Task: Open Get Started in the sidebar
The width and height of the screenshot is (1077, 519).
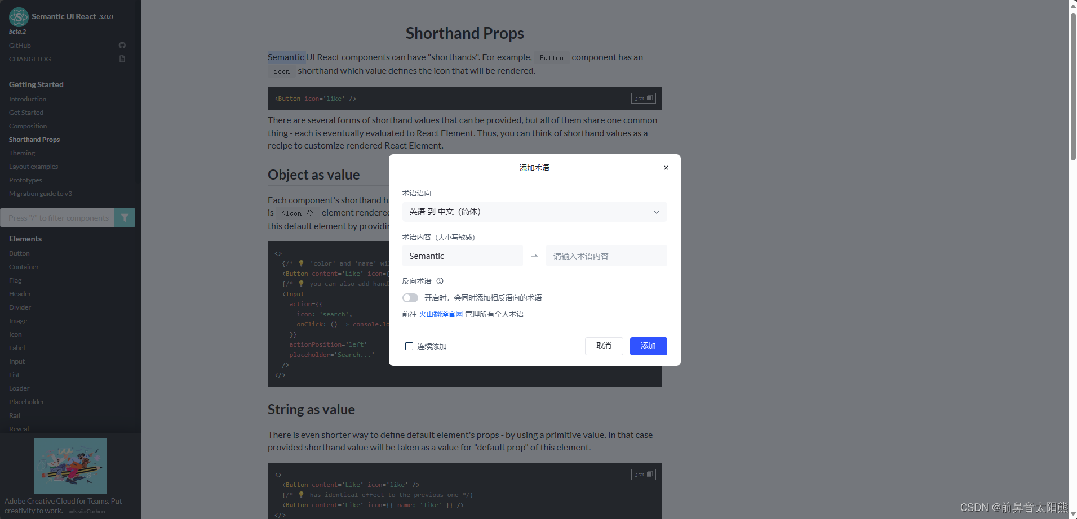Action: coord(26,113)
